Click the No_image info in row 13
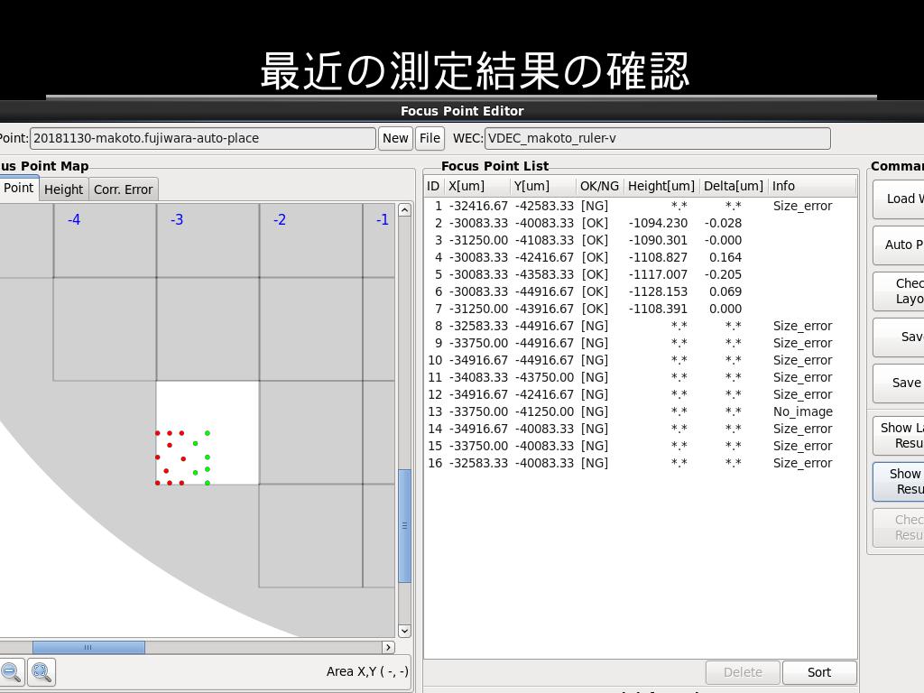Image resolution: width=924 pixels, height=693 pixels. click(x=802, y=411)
